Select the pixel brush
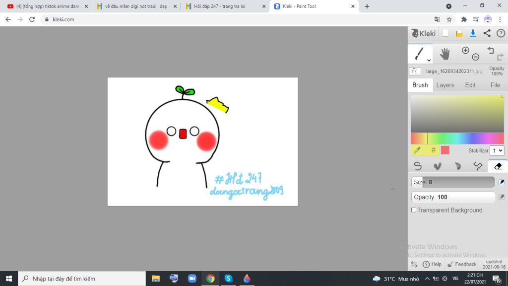The height and width of the screenshot is (286, 508). 478,166
